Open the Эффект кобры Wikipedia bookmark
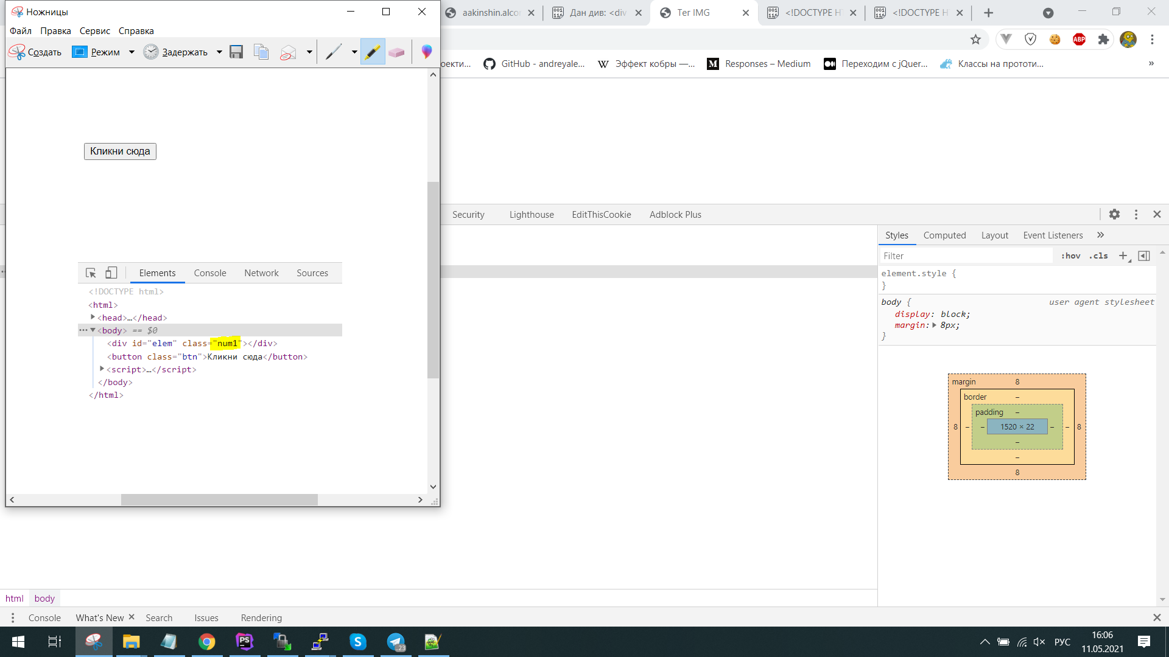Screen dimensions: 1169x657 coord(646,64)
